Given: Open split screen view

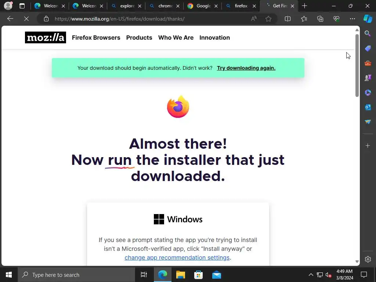Looking at the screenshot, I should [x=288, y=19].
